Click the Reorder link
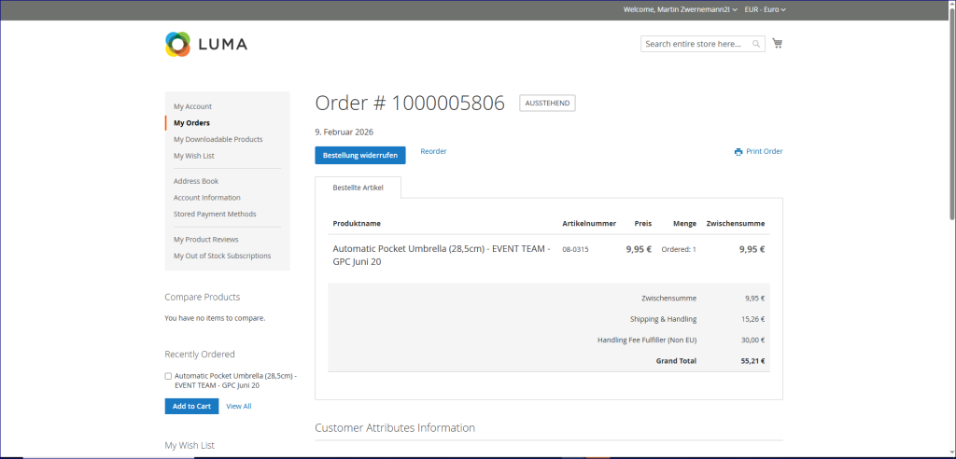Image resolution: width=956 pixels, height=459 pixels. coord(433,151)
